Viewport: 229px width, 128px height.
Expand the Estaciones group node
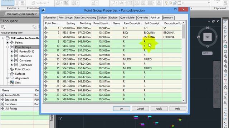(x=12, y=56)
